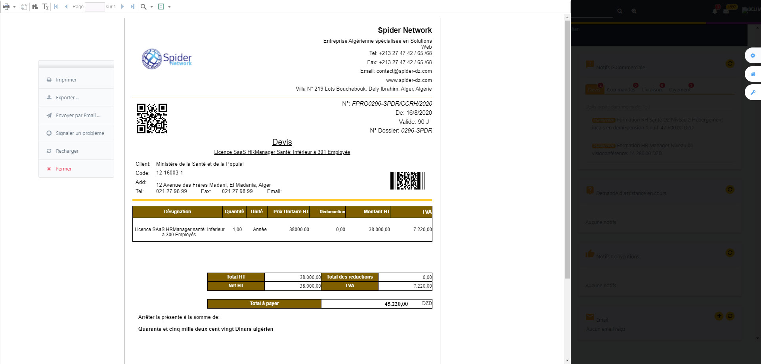Click the Désignation column header
The width and height of the screenshot is (761, 364).
point(178,212)
